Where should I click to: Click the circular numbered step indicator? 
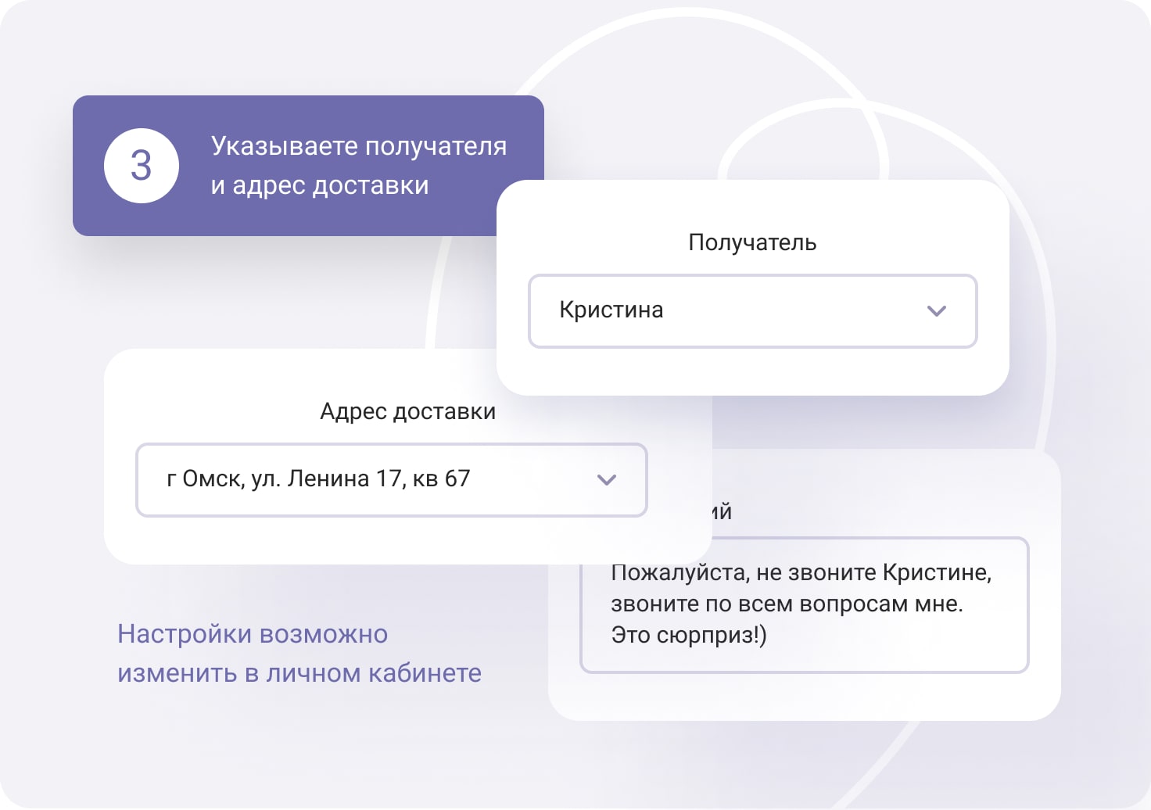(x=142, y=165)
